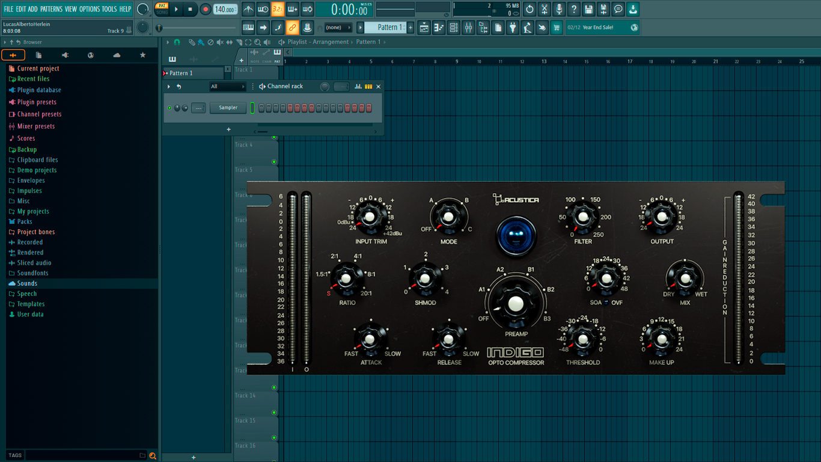Add a channel with plus button

click(x=228, y=129)
